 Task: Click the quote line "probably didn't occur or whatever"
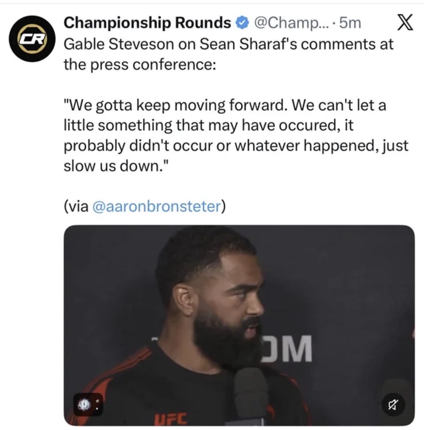click(236, 146)
